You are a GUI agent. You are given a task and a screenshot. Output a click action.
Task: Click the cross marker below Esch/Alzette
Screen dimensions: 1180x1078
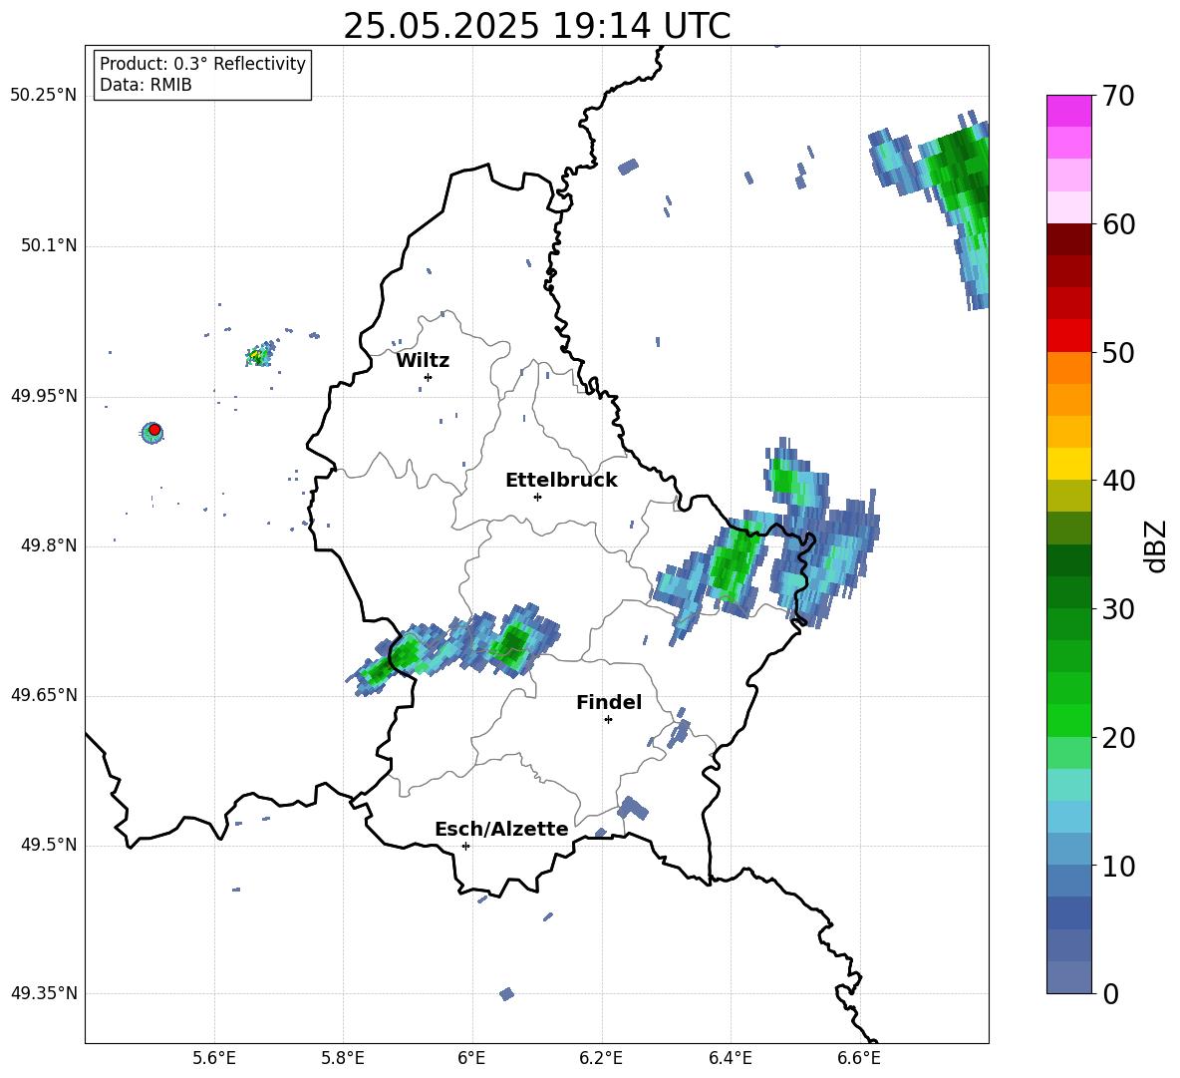click(465, 846)
